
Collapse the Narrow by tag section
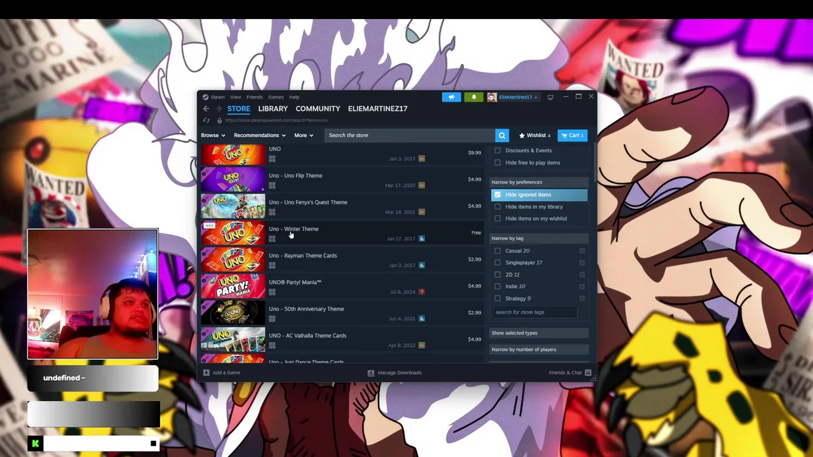point(539,239)
